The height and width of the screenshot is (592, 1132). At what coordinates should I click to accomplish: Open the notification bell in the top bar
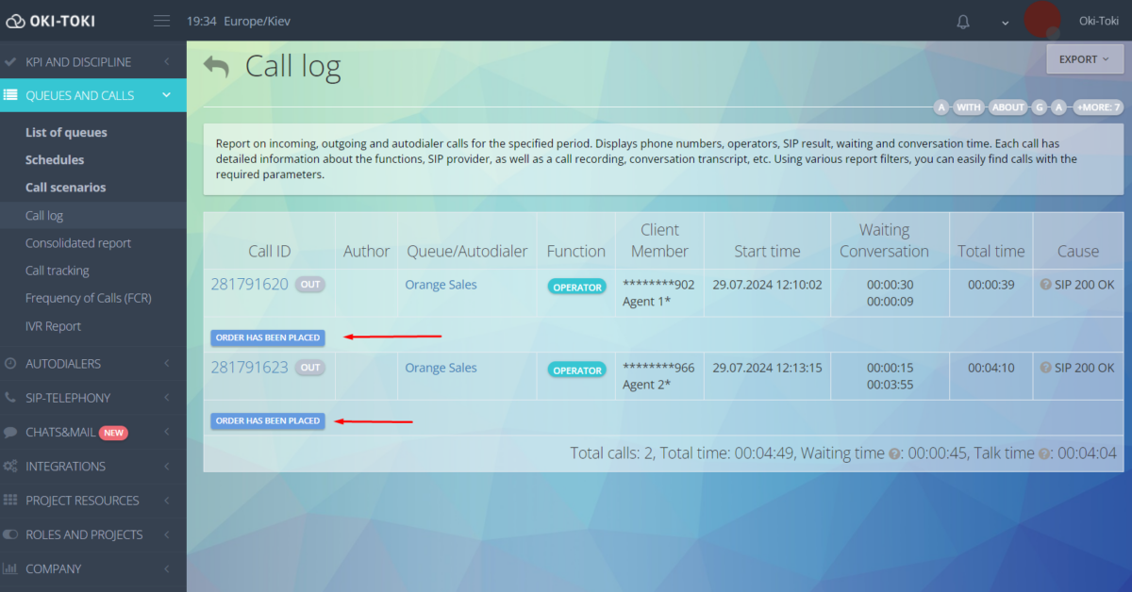click(962, 21)
